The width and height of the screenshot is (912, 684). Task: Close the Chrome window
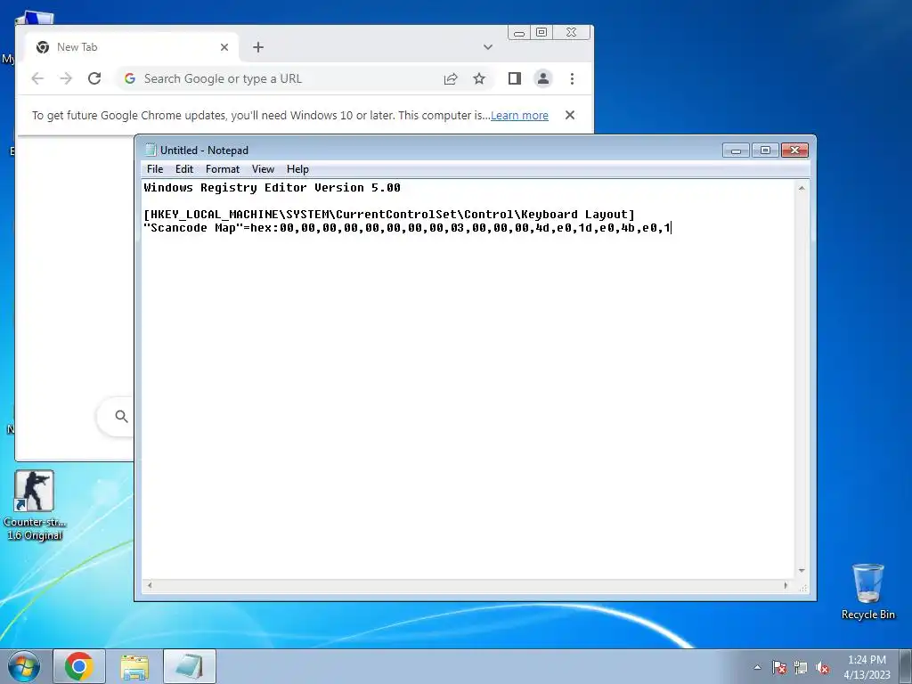pyautogui.click(x=572, y=33)
